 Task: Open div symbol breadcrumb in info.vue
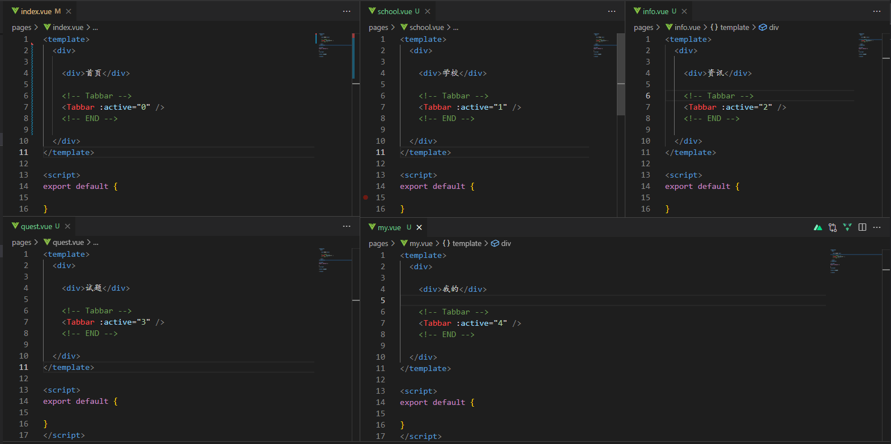[769, 27]
